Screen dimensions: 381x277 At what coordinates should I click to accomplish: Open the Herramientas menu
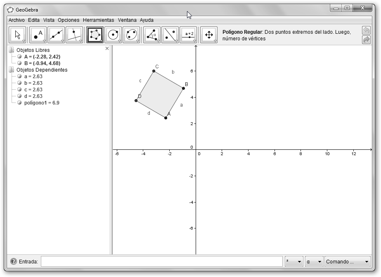click(x=98, y=20)
